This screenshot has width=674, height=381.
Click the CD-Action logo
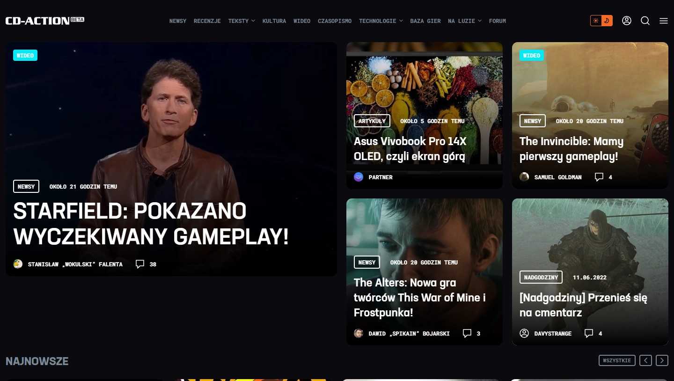point(45,21)
